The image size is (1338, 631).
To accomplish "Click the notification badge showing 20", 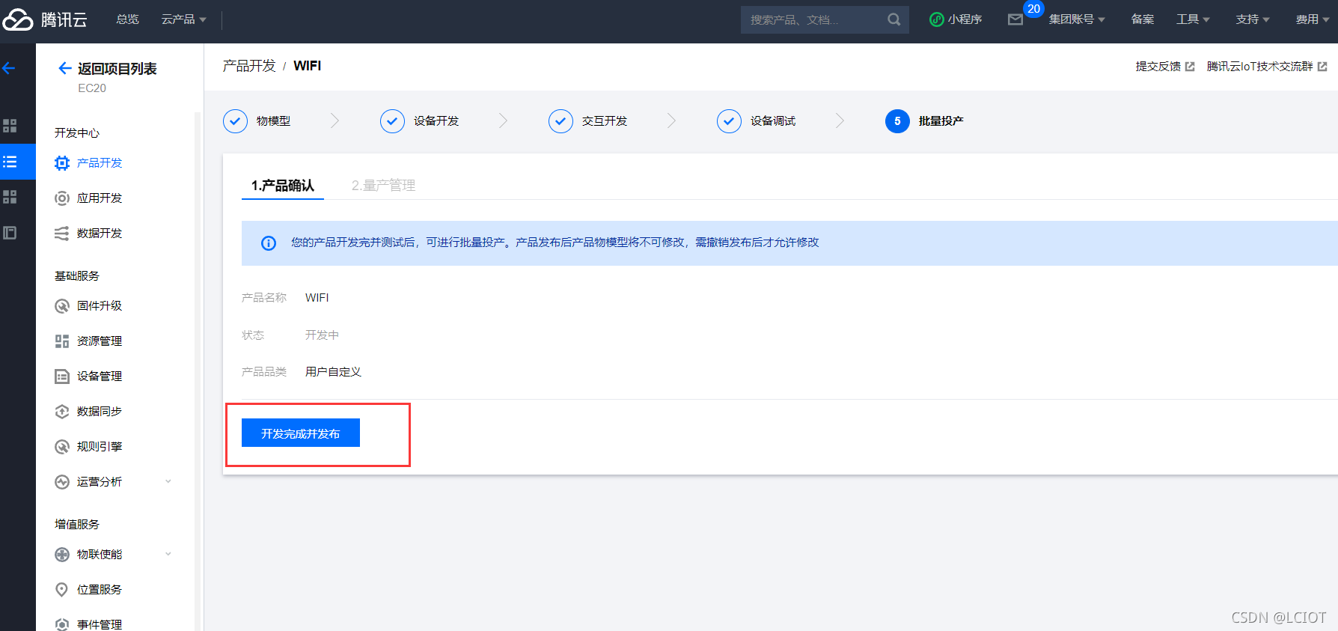I will (1033, 9).
